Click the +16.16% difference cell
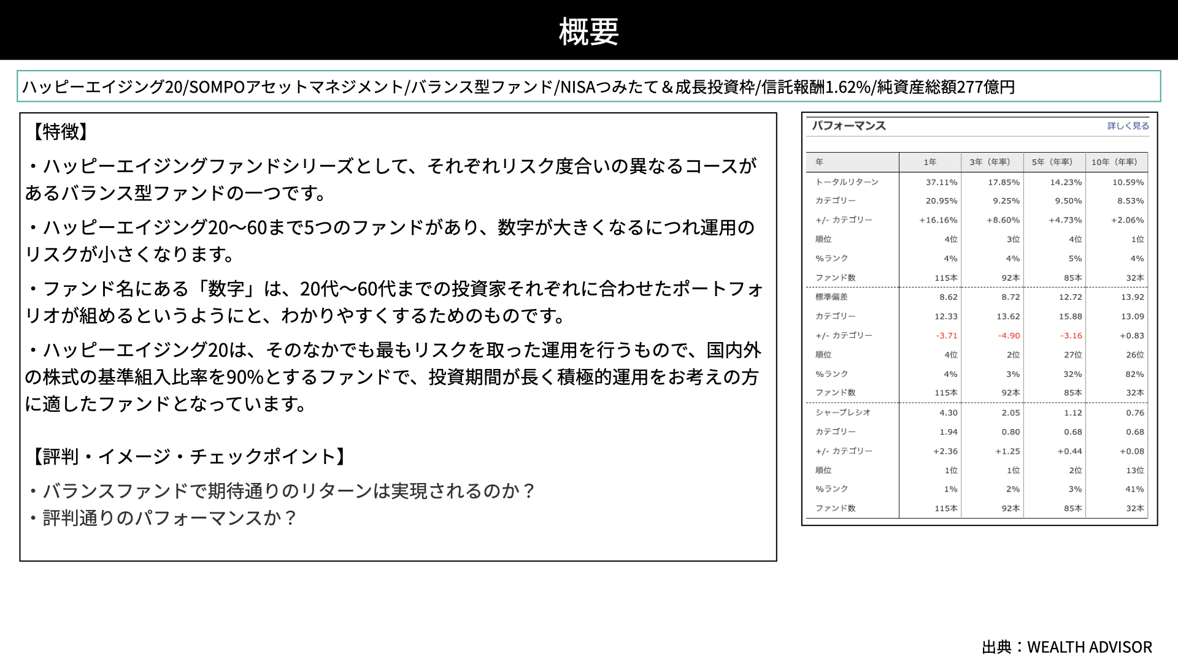Image resolution: width=1178 pixels, height=662 pixels. pos(939,220)
